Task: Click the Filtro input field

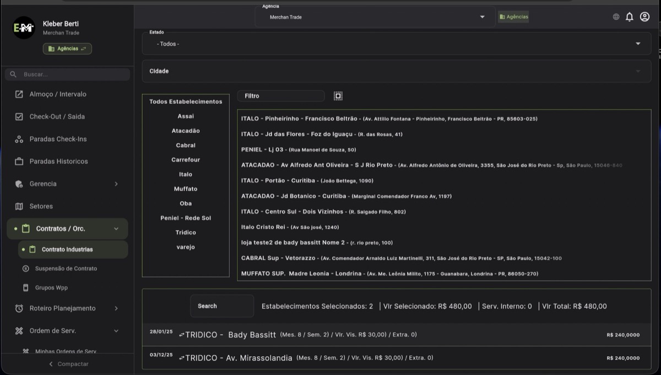Action: pos(281,96)
